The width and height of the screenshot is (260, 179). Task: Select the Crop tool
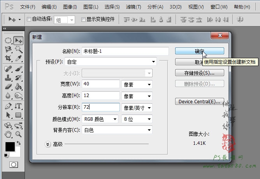click(8, 58)
